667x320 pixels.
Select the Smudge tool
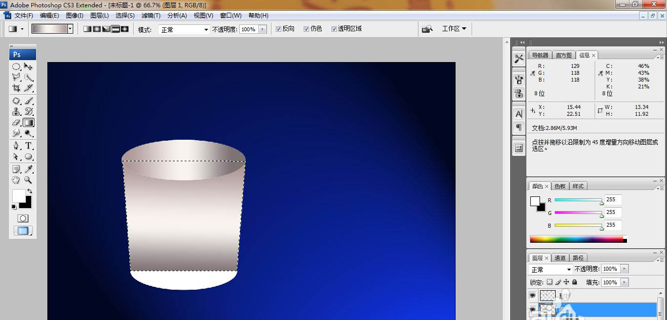click(x=16, y=133)
